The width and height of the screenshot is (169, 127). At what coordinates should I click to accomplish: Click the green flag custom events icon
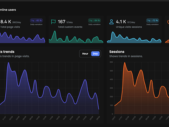[53, 22]
